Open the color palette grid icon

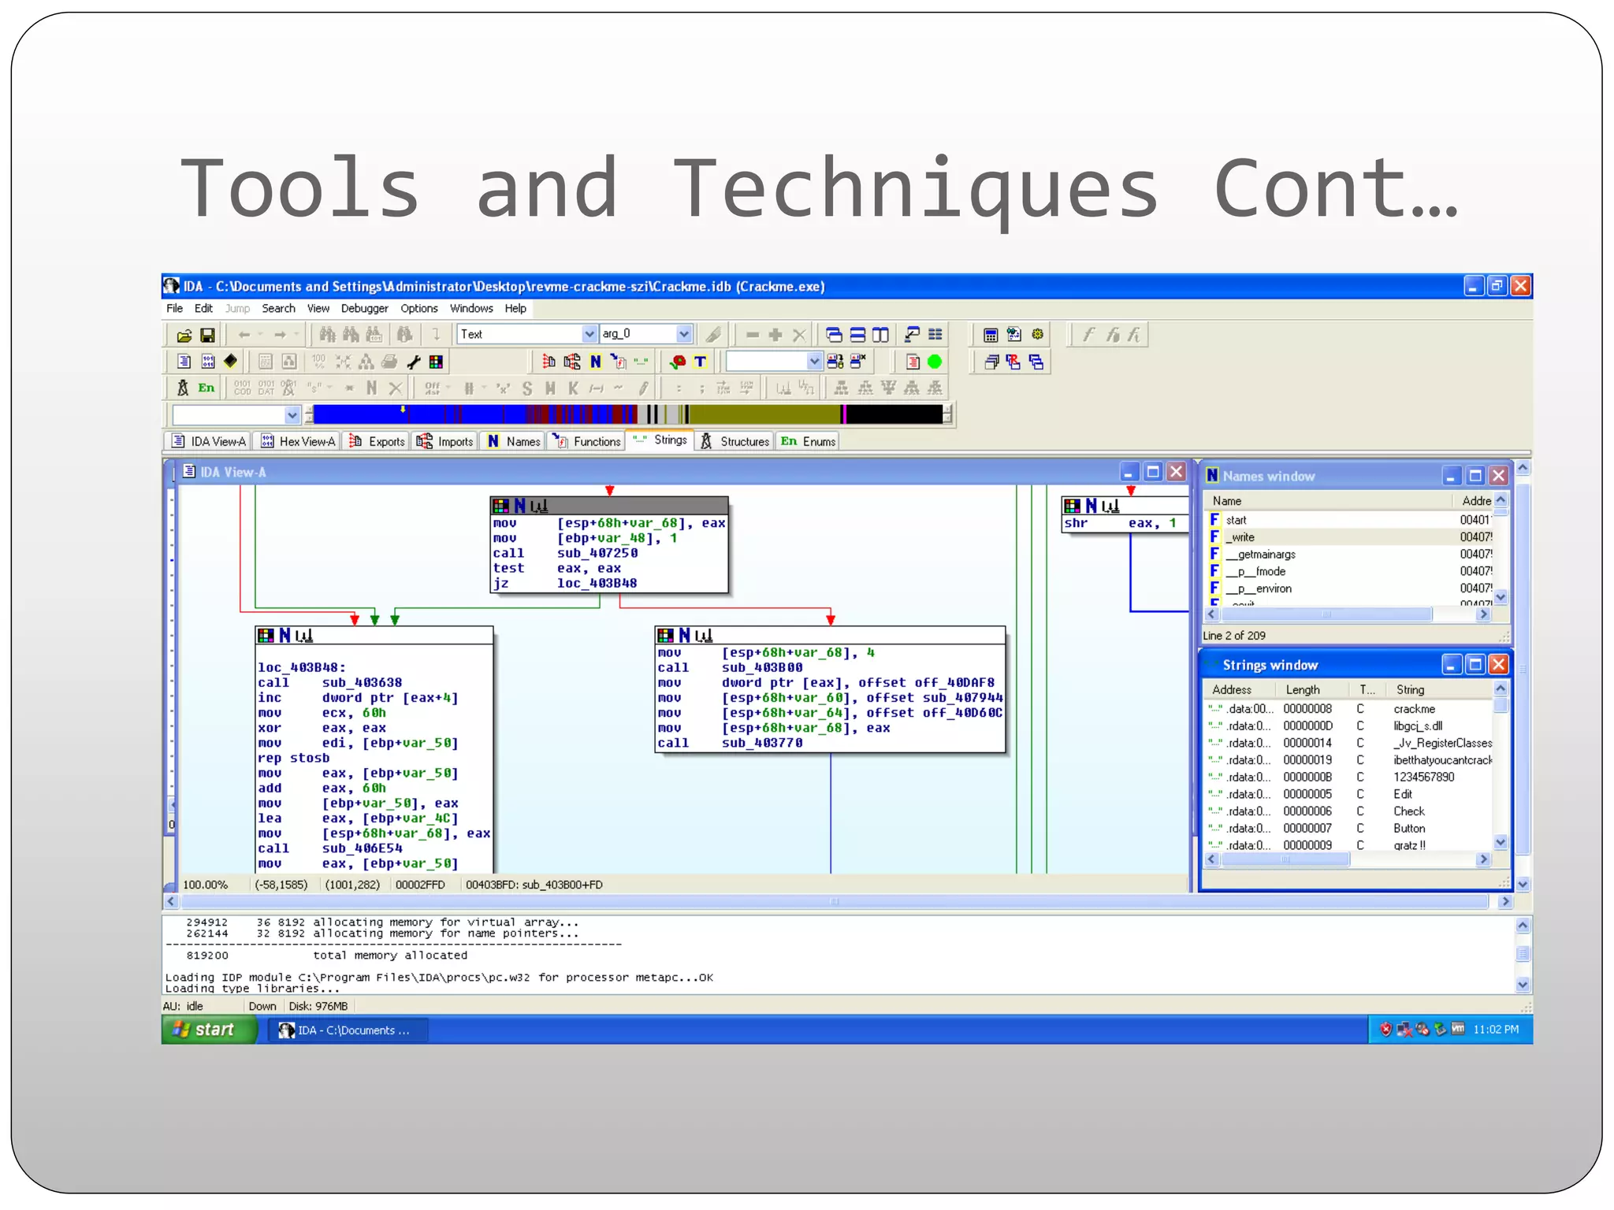[x=436, y=362]
